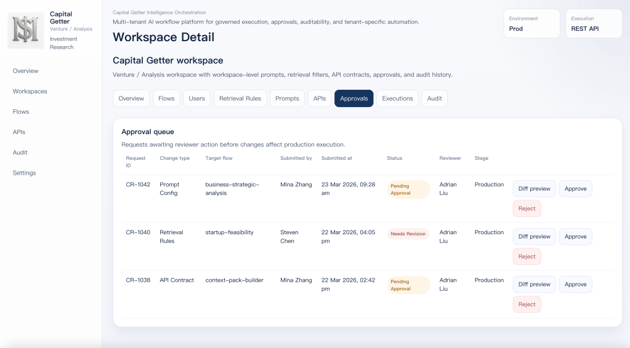This screenshot has width=630, height=348.
Task: Go to Workspaces in the sidebar
Action: (30, 91)
